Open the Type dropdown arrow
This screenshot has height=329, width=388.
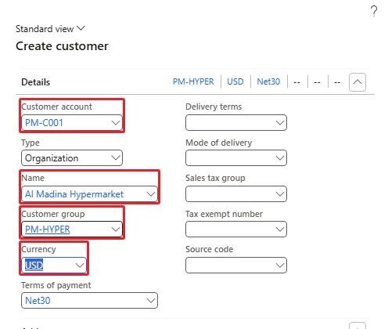pos(116,158)
